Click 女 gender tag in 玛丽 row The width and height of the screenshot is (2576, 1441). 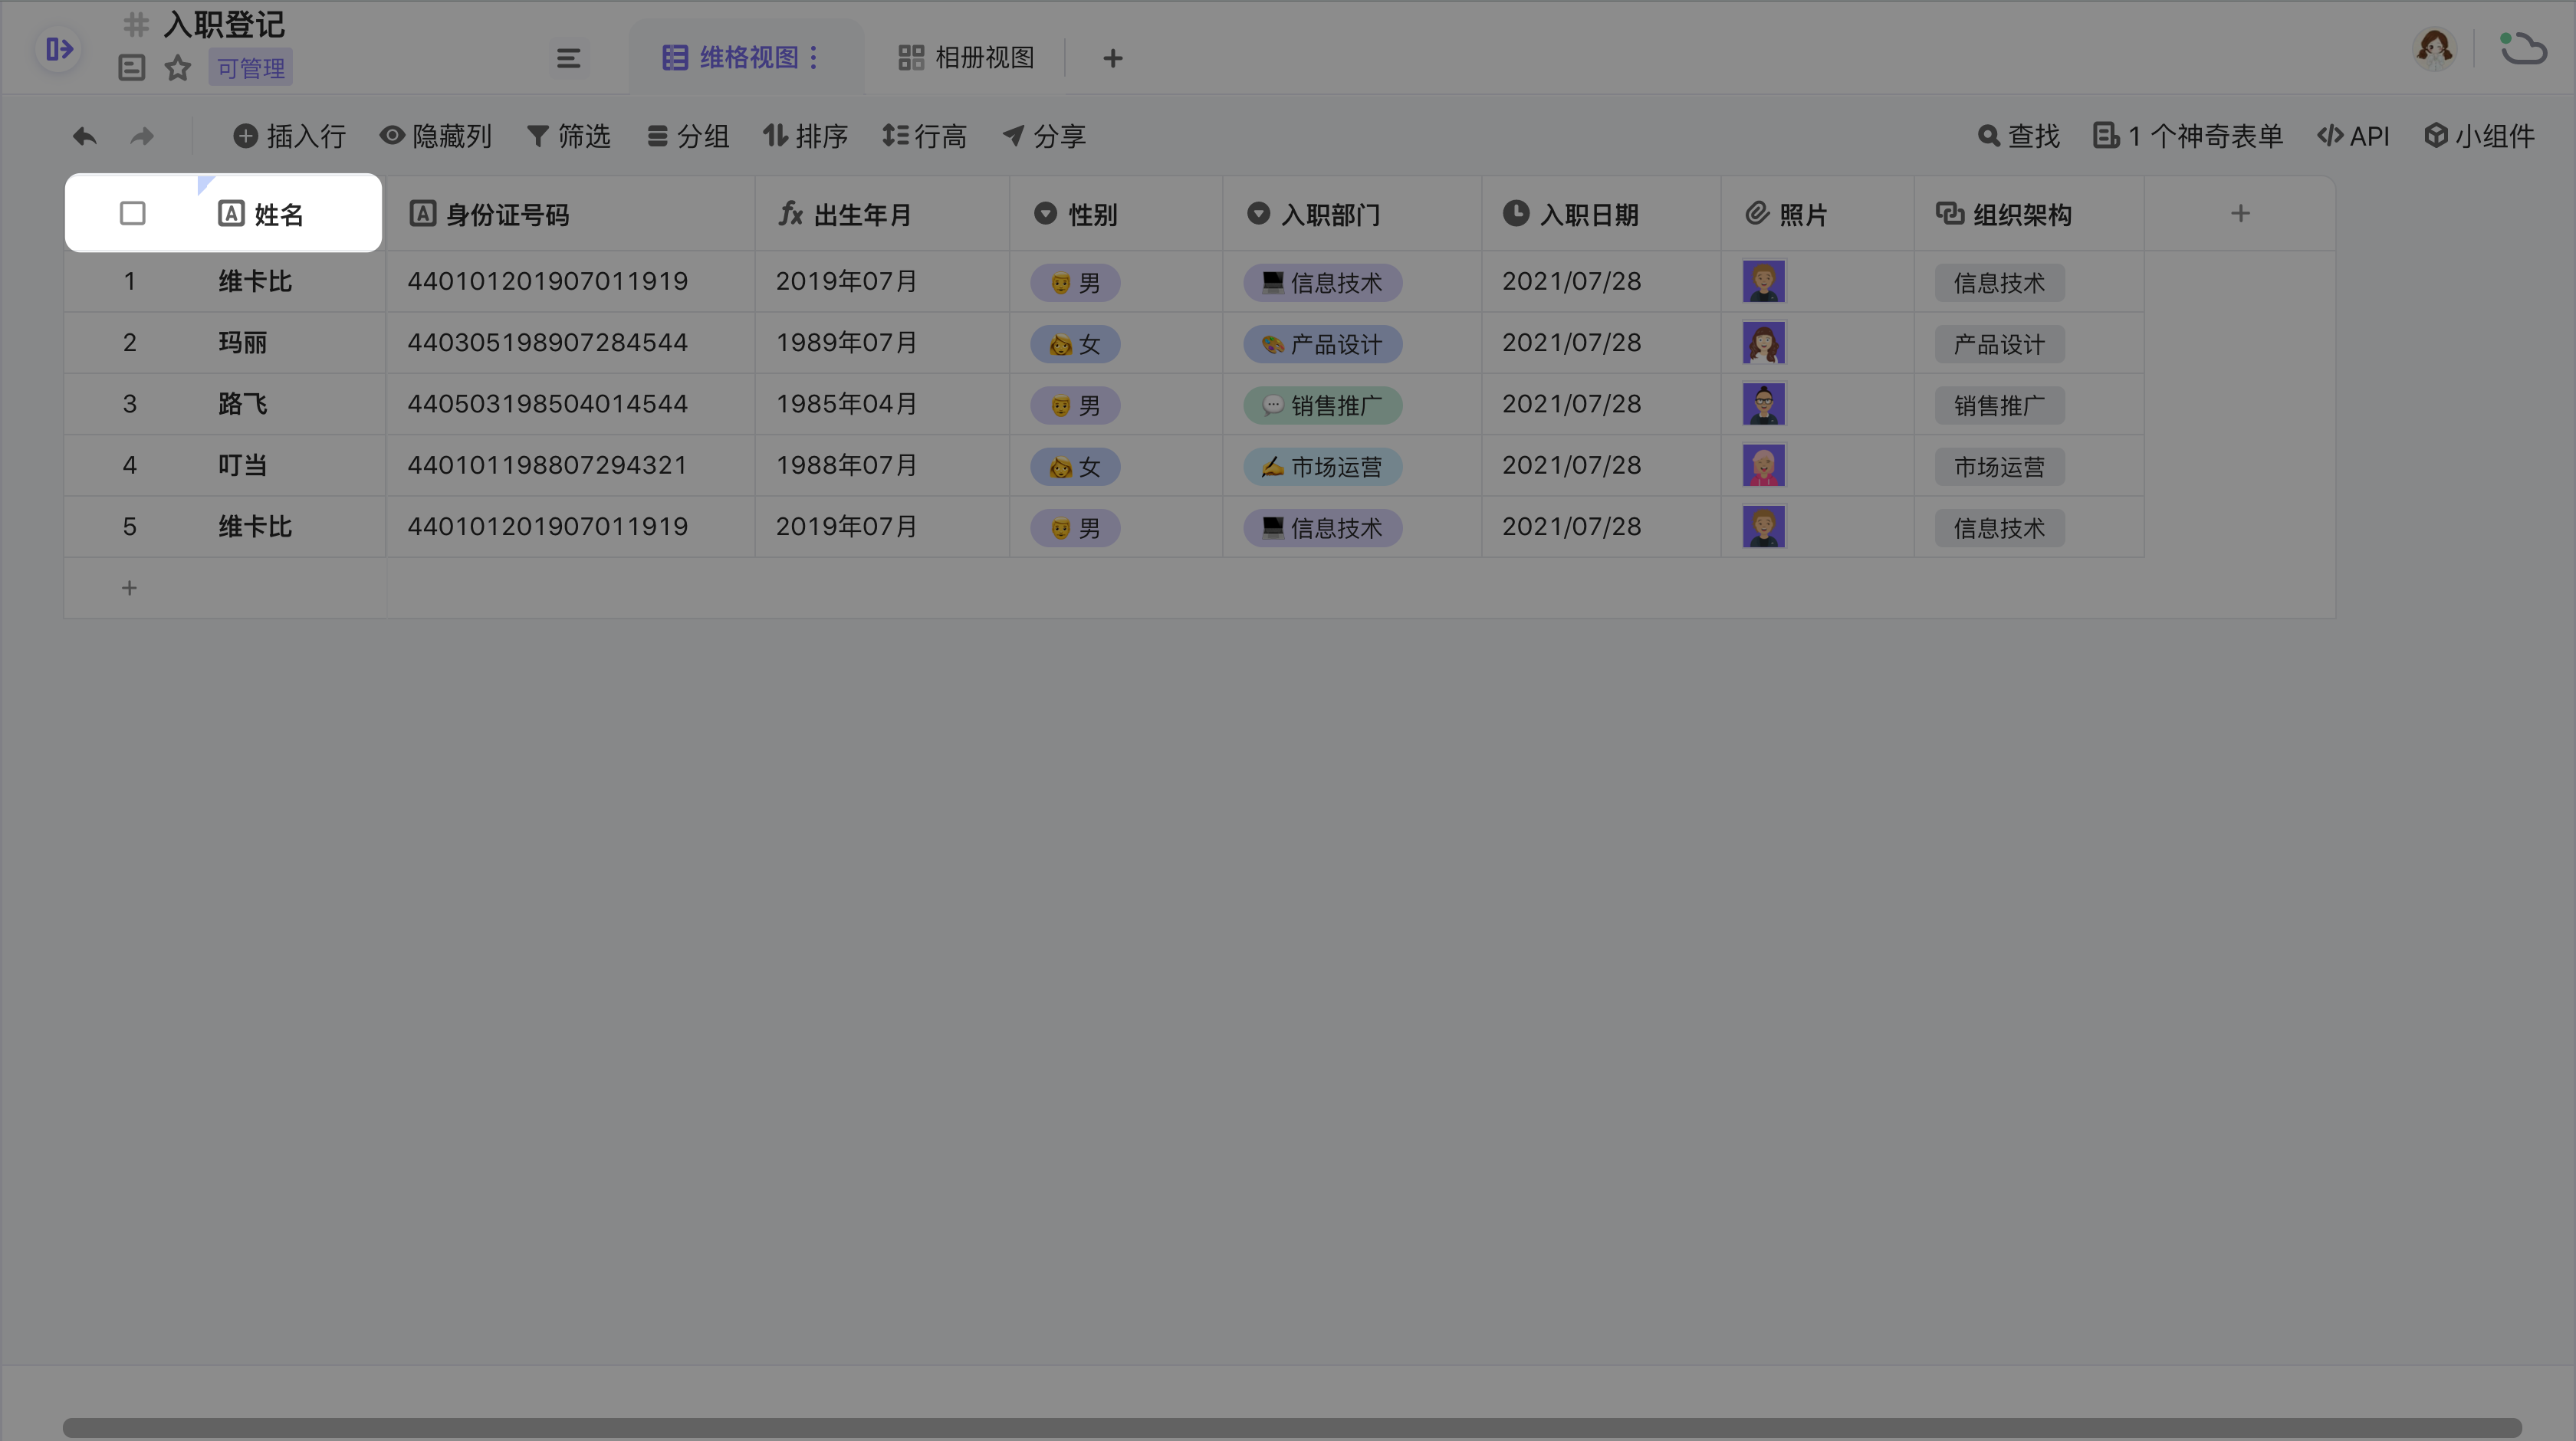(1075, 344)
